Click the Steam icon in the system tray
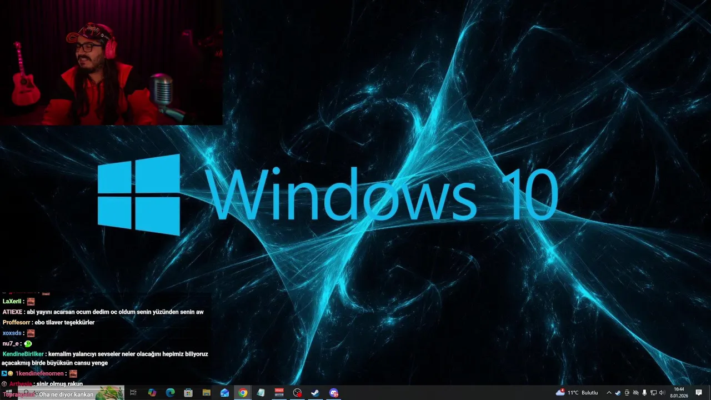The height and width of the screenshot is (400, 711). (618, 393)
